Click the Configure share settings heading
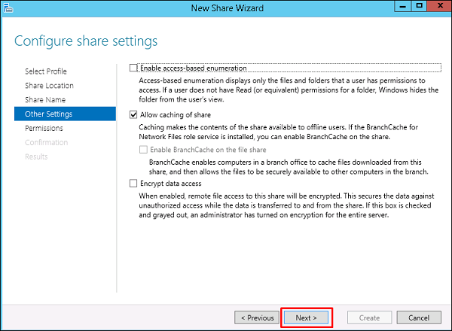The image size is (452, 331). pyautogui.click(x=86, y=40)
